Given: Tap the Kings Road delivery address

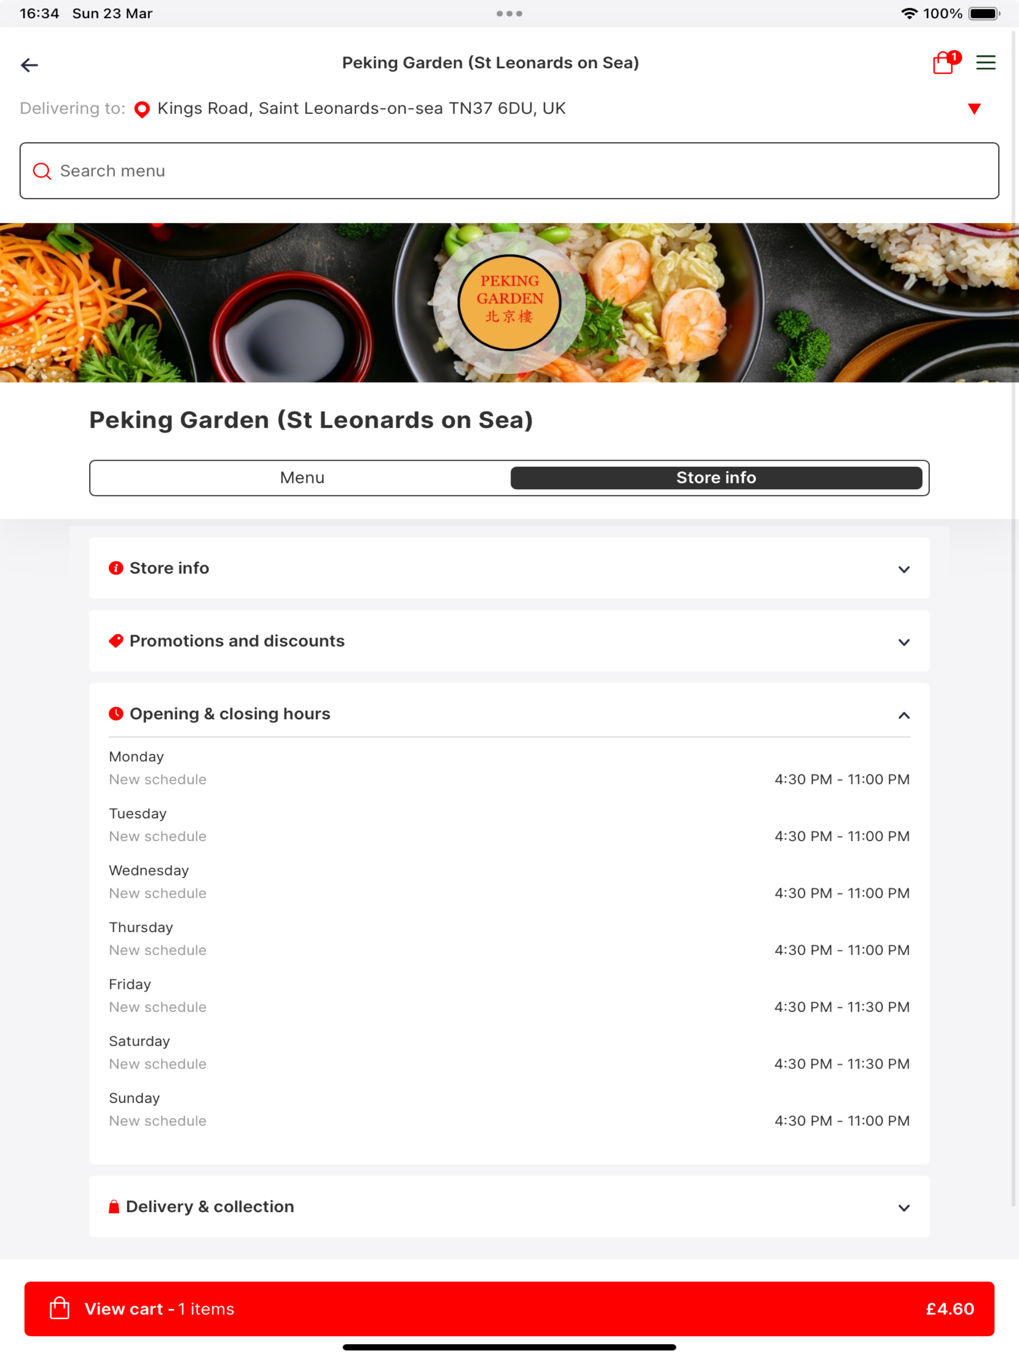Looking at the screenshot, I should [361, 109].
